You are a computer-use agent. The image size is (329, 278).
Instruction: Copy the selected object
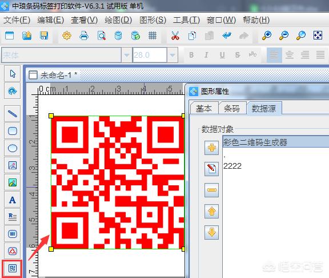pos(192,35)
